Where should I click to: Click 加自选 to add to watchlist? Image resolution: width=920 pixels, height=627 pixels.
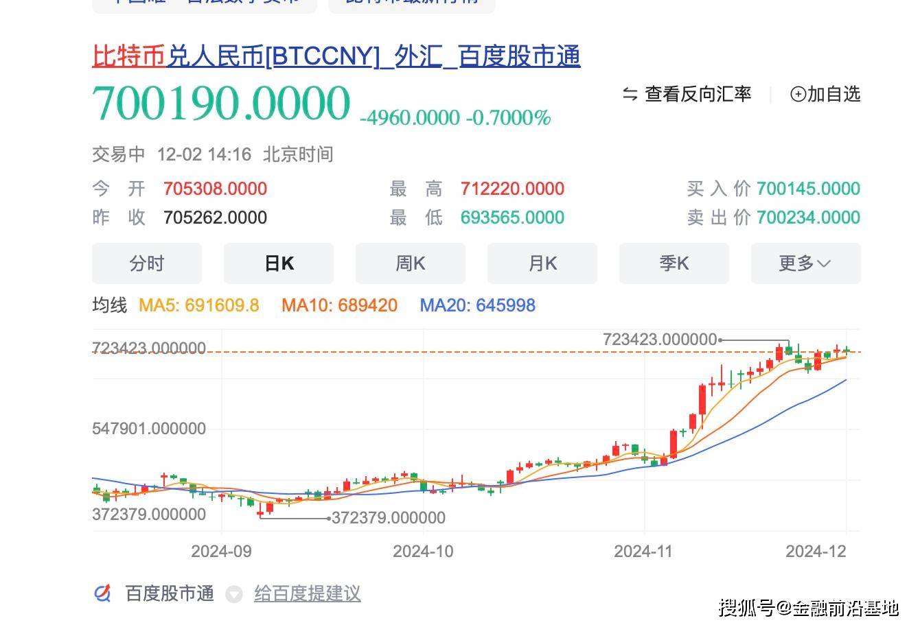(x=833, y=94)
